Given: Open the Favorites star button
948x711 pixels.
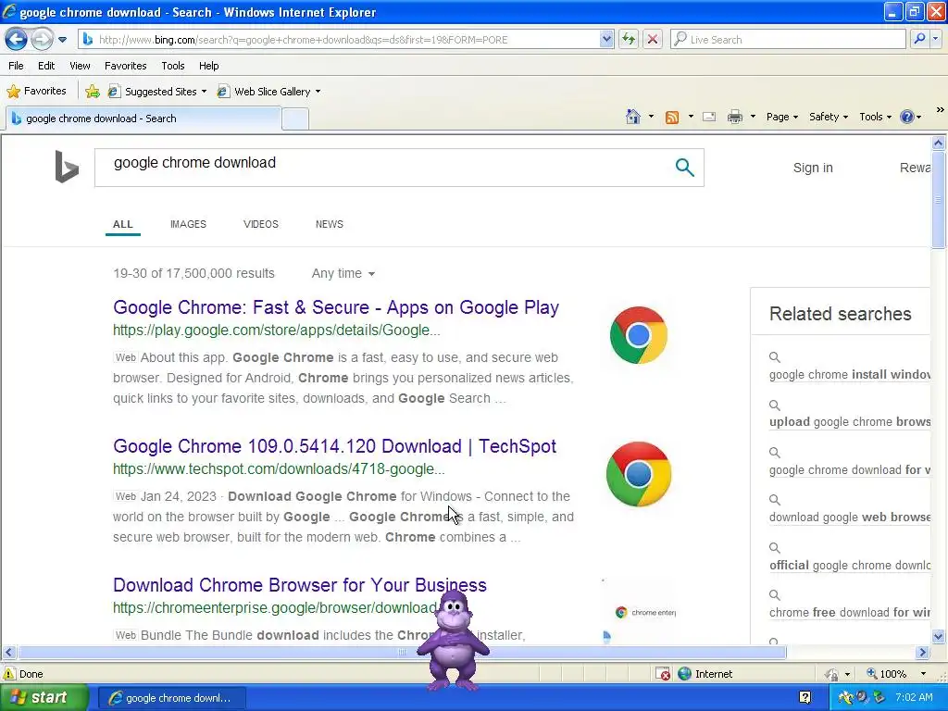Looking at the screenshot, I should click(37, 92).
